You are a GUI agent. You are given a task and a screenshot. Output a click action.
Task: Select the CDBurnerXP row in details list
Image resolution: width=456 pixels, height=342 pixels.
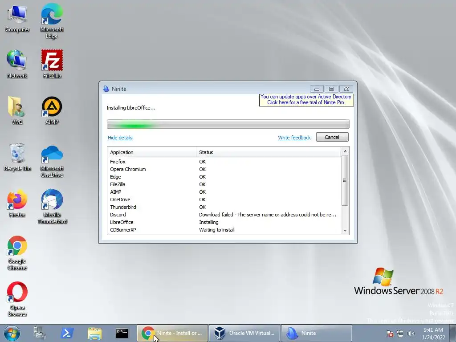tap(224, 230)
